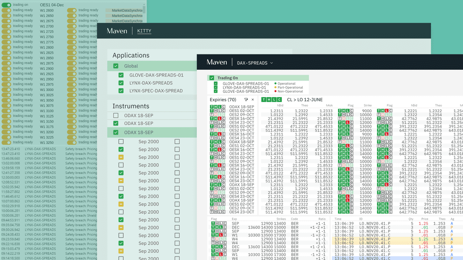Click the scrollbar in the trading ready list

click(x=144, y=8)
